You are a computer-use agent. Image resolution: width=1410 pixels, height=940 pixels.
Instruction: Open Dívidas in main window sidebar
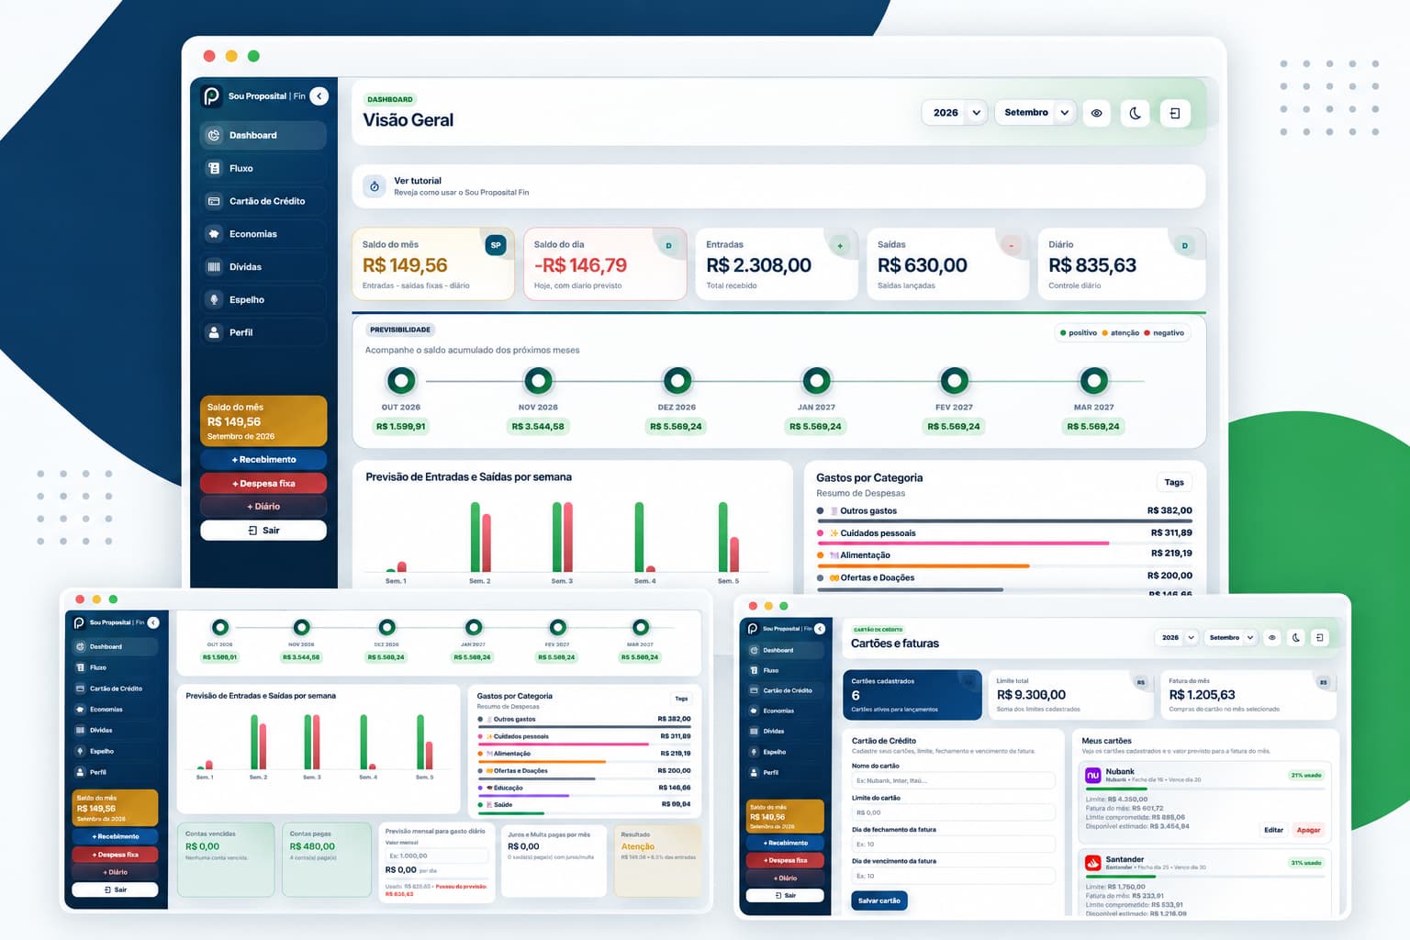(x=263, y=267)
